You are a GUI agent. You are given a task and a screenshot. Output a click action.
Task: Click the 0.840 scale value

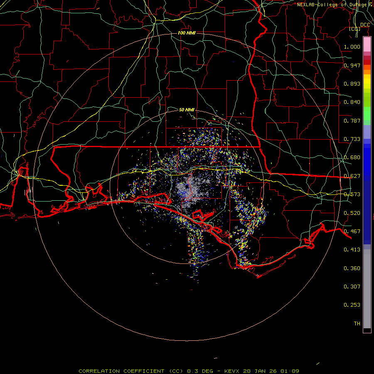coord(352,102)
